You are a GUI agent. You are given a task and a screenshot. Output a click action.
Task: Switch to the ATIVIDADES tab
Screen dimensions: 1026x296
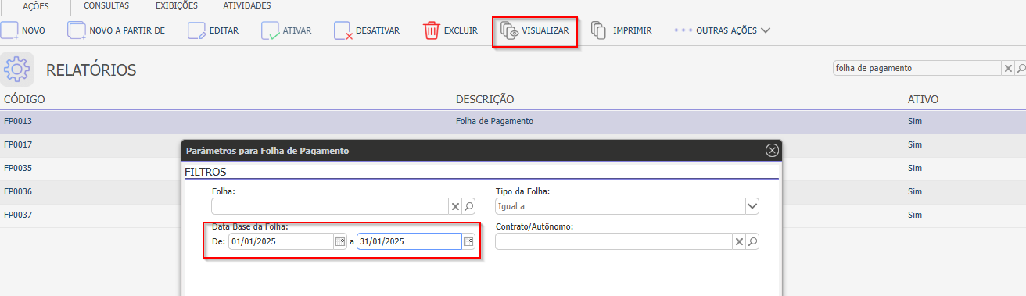(x=247, y=5)
